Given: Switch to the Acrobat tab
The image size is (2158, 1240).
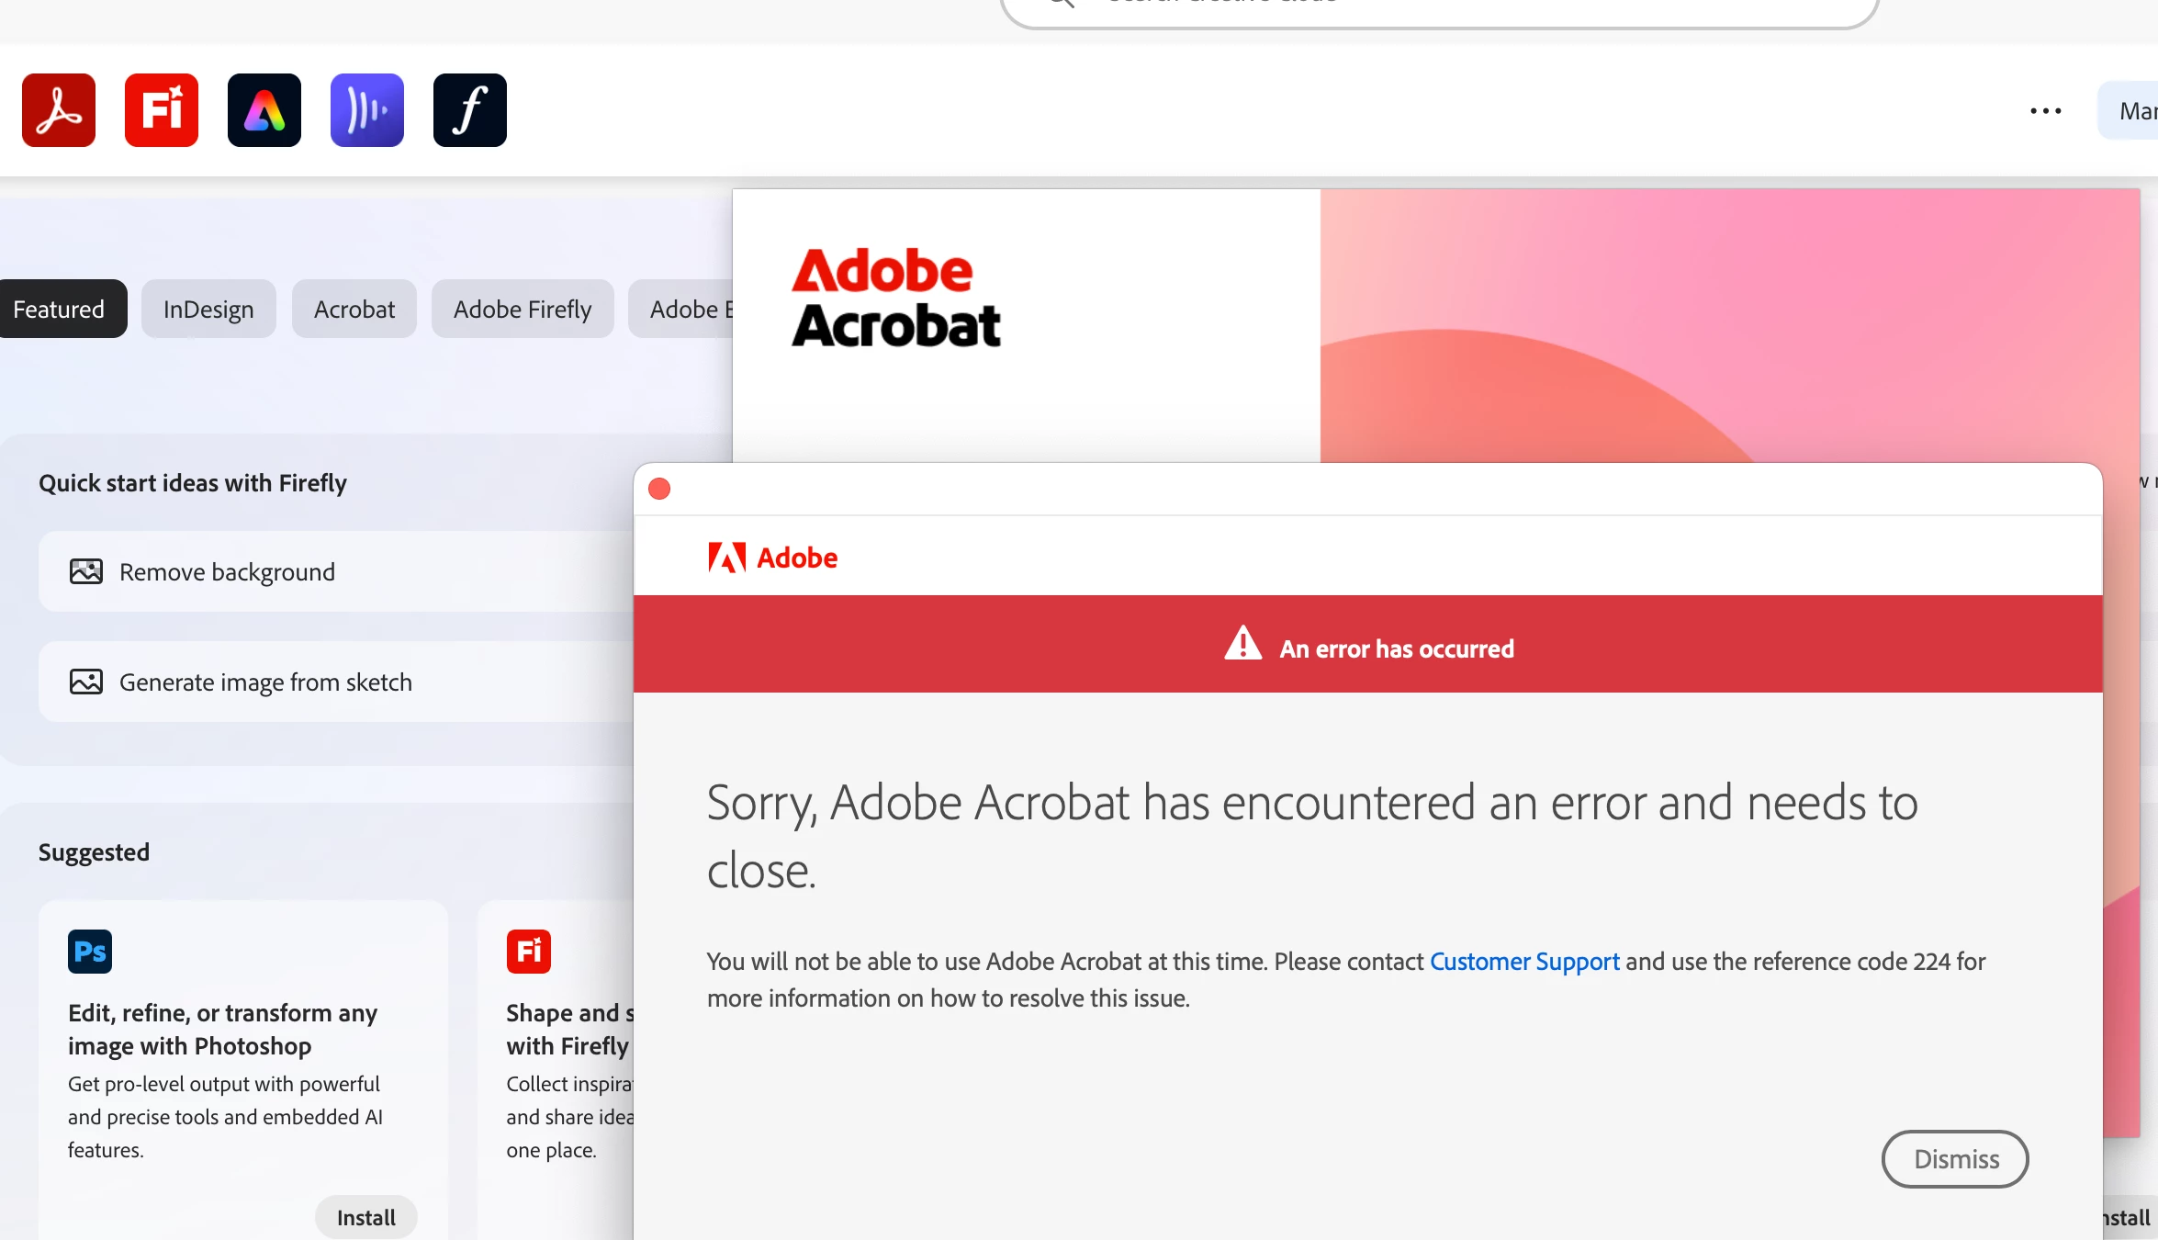Looking at the screenshot, I should pyautogui.click(x=354, y=309).
